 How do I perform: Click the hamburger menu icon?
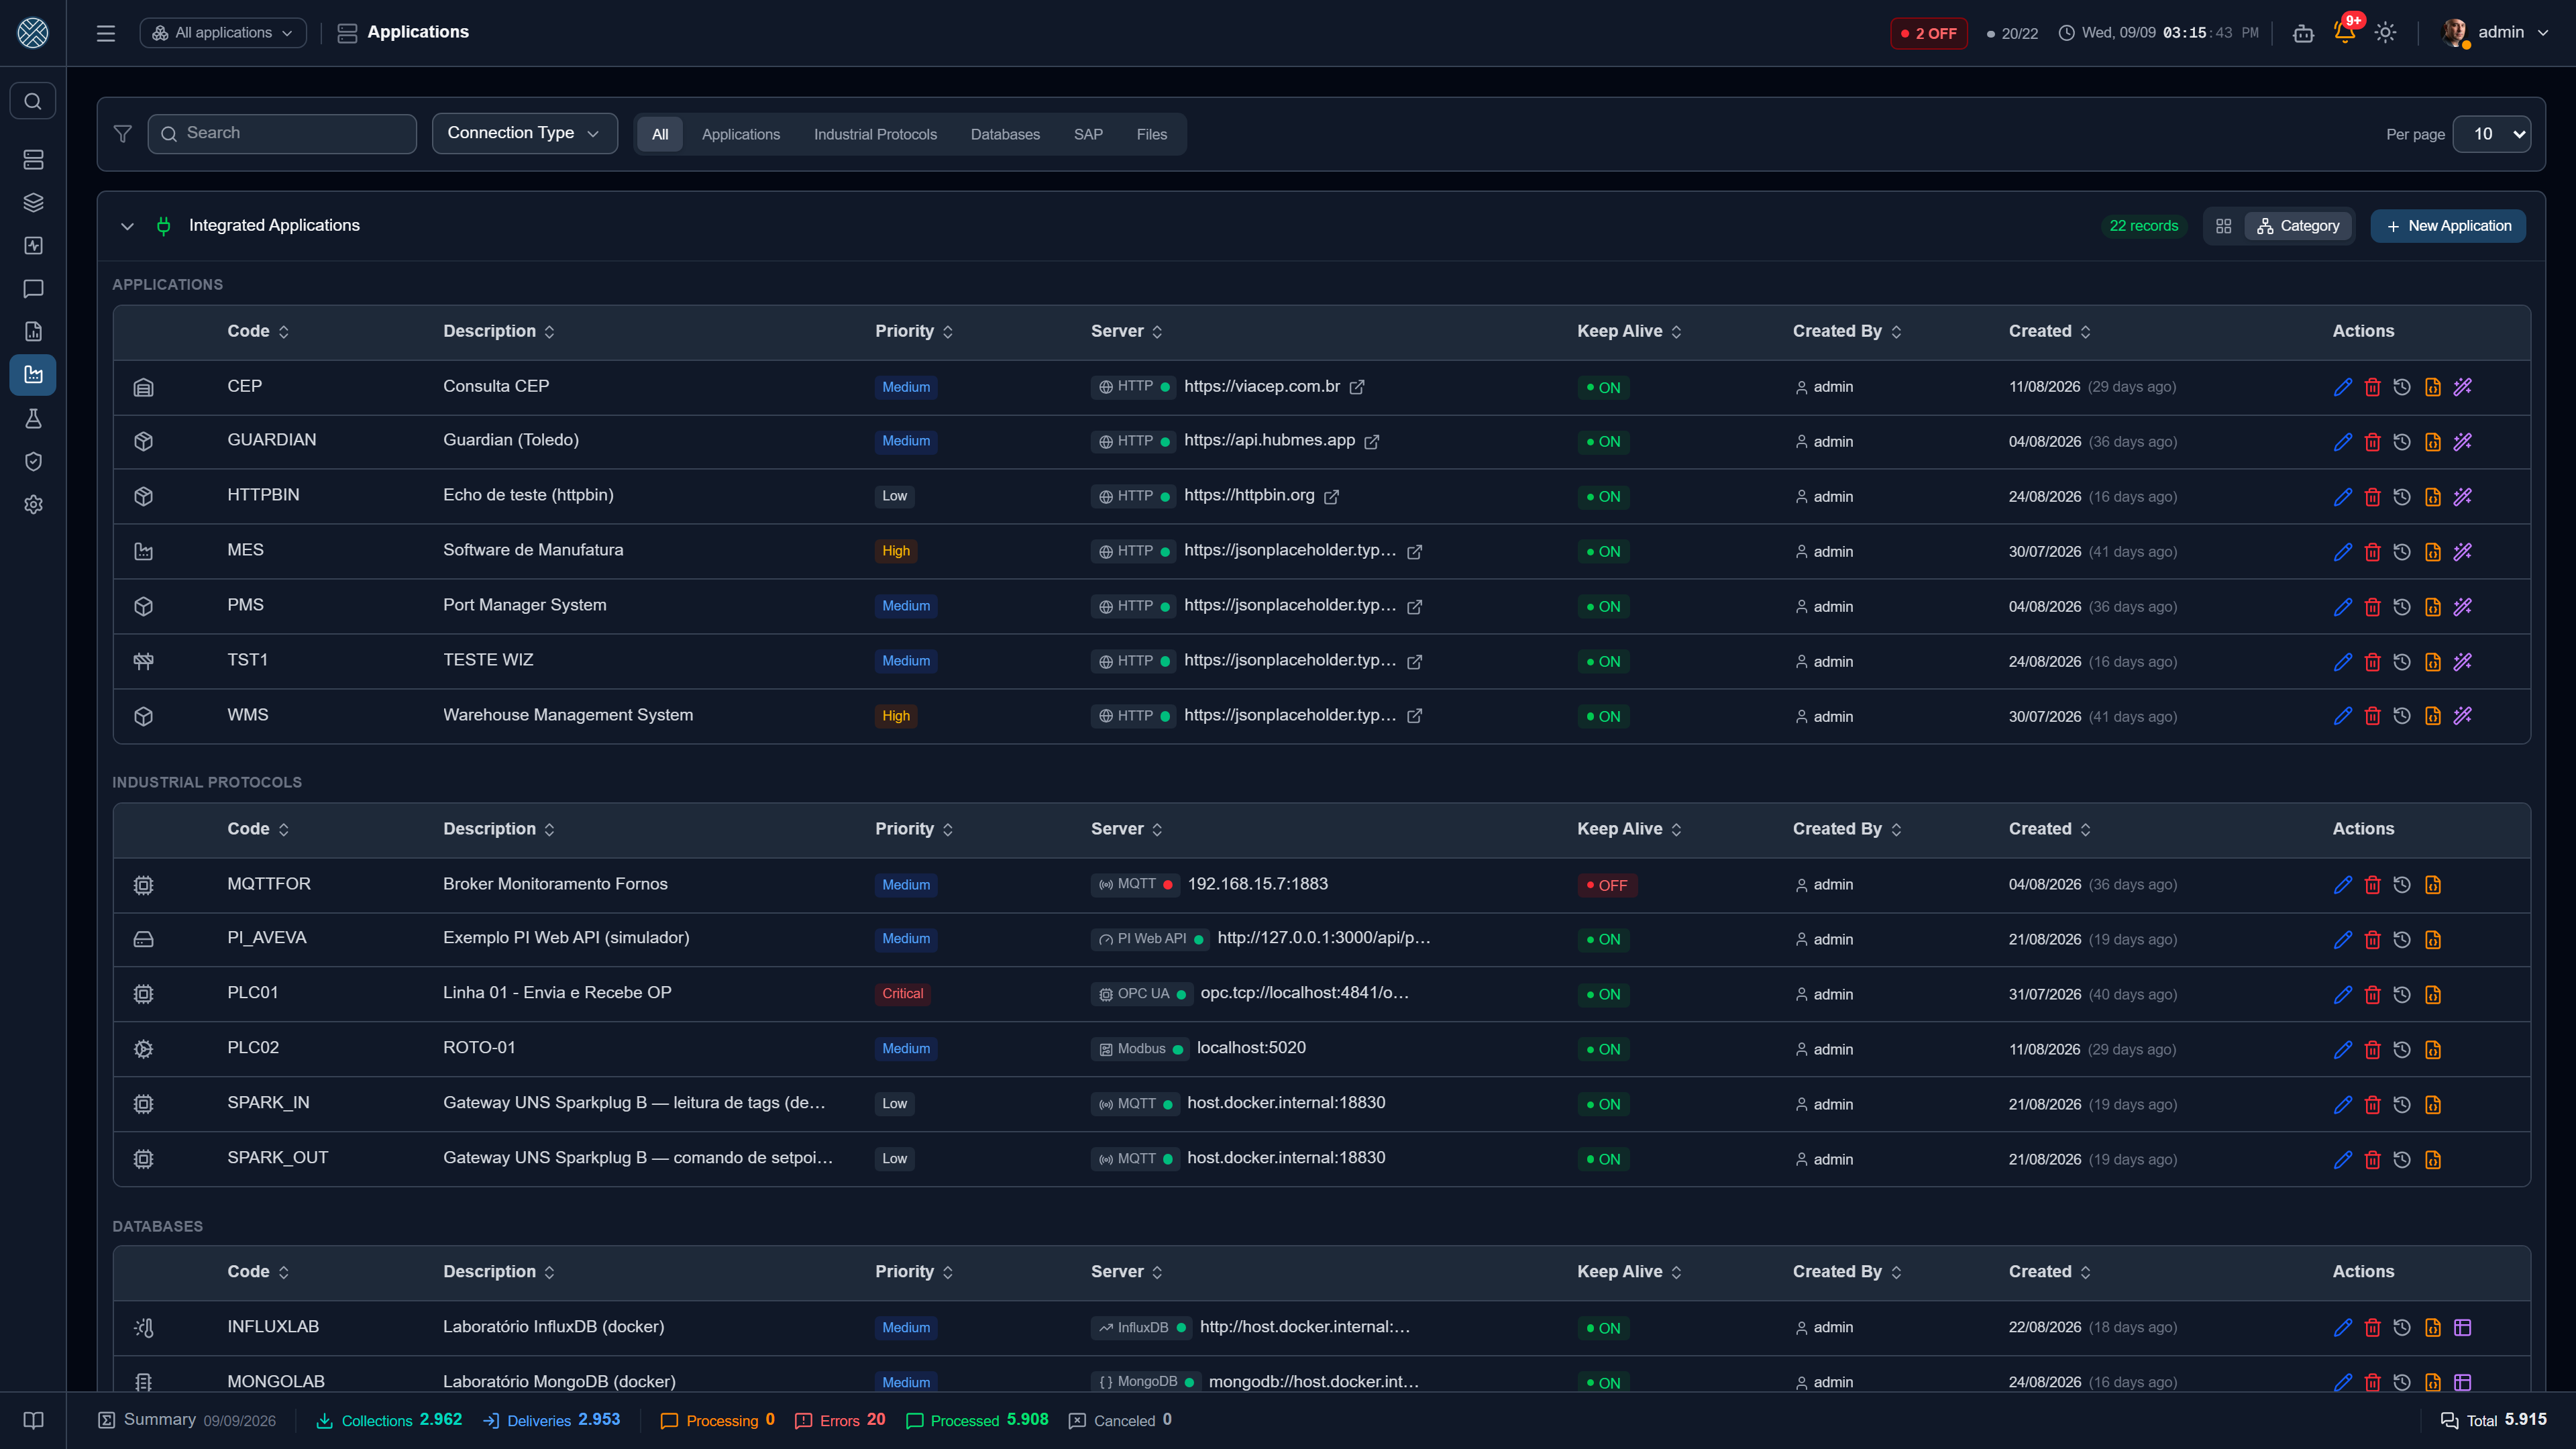[106, 33]
